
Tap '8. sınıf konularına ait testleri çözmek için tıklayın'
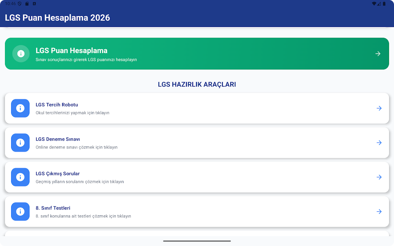(83, 216)
